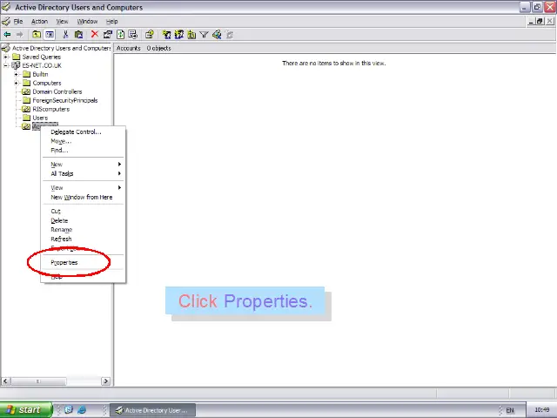Click the Find objects toolbar icon
This screenshot has width=557, height=418.
coord(217,35)
